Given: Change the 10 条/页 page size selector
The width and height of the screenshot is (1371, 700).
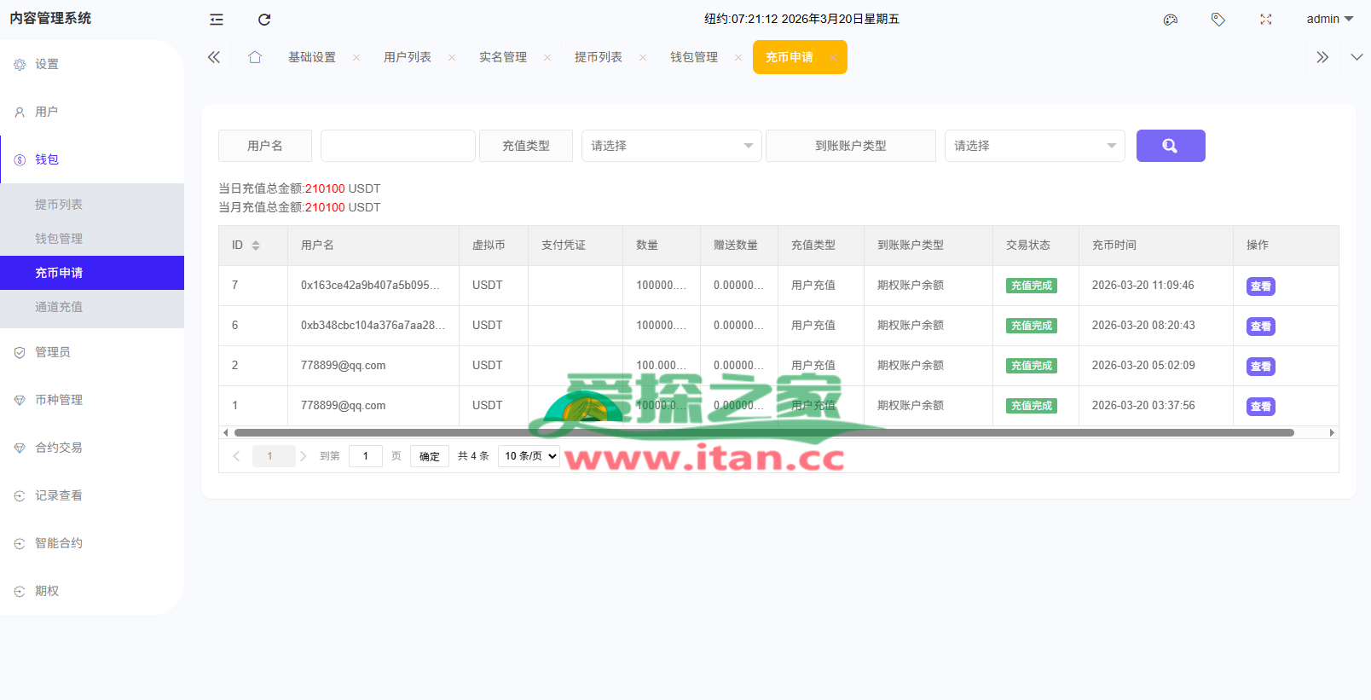Looking at the screenshot, I should 529,456.
